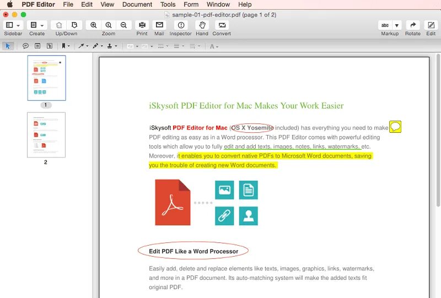Viewport: 441px width, 298px height.
Task: Click the Mail envelope icon
Action: [x=159, y=25]
